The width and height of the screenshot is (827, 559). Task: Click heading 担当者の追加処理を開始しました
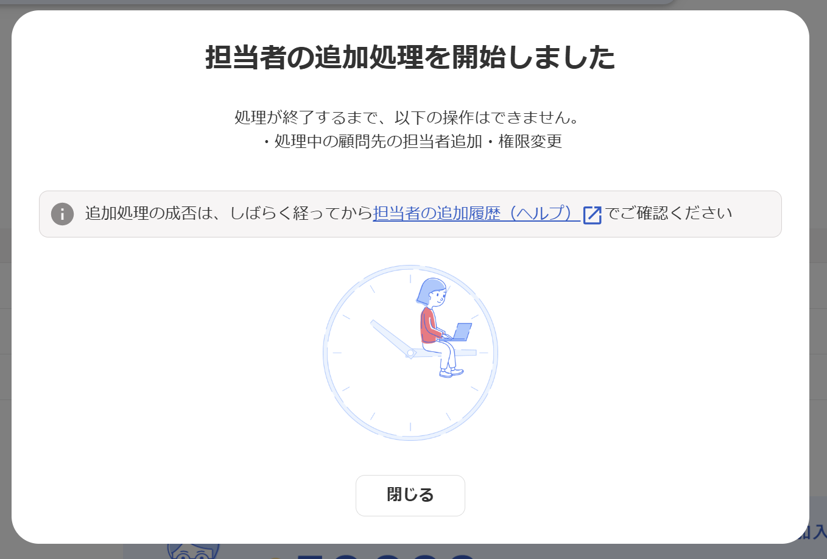tap(410, 57)
